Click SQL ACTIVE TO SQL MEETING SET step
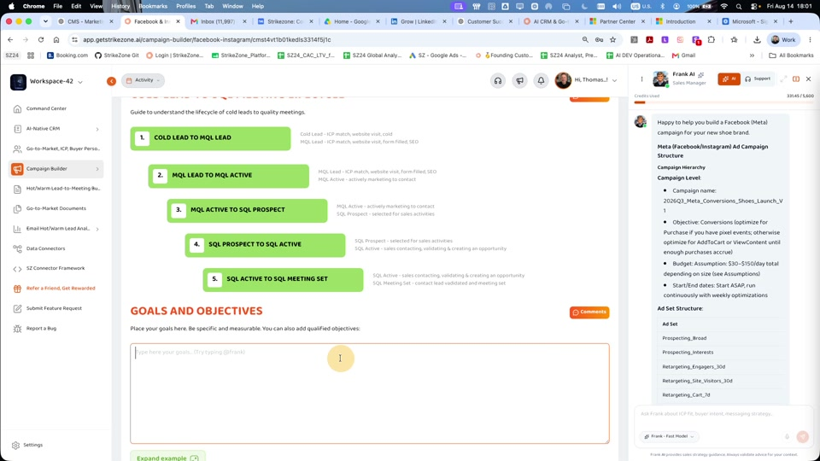820x461 pixels. (x=283, y=280)
